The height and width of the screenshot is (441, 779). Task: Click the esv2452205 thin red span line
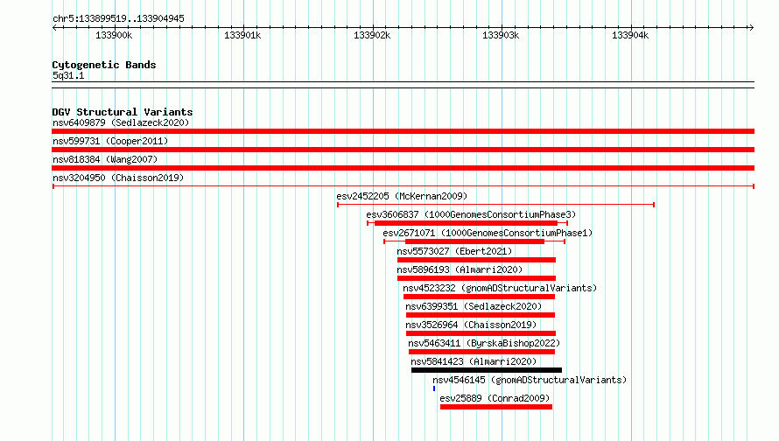pyautogui.click(x=495, y=205)
